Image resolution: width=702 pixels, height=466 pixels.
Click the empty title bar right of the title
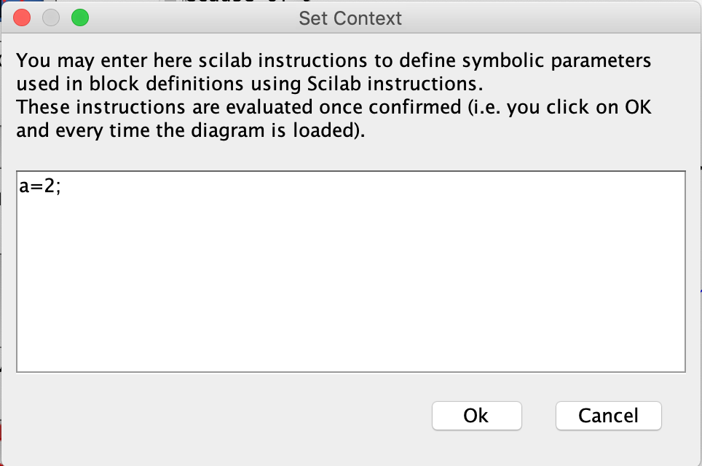point(546,18)
